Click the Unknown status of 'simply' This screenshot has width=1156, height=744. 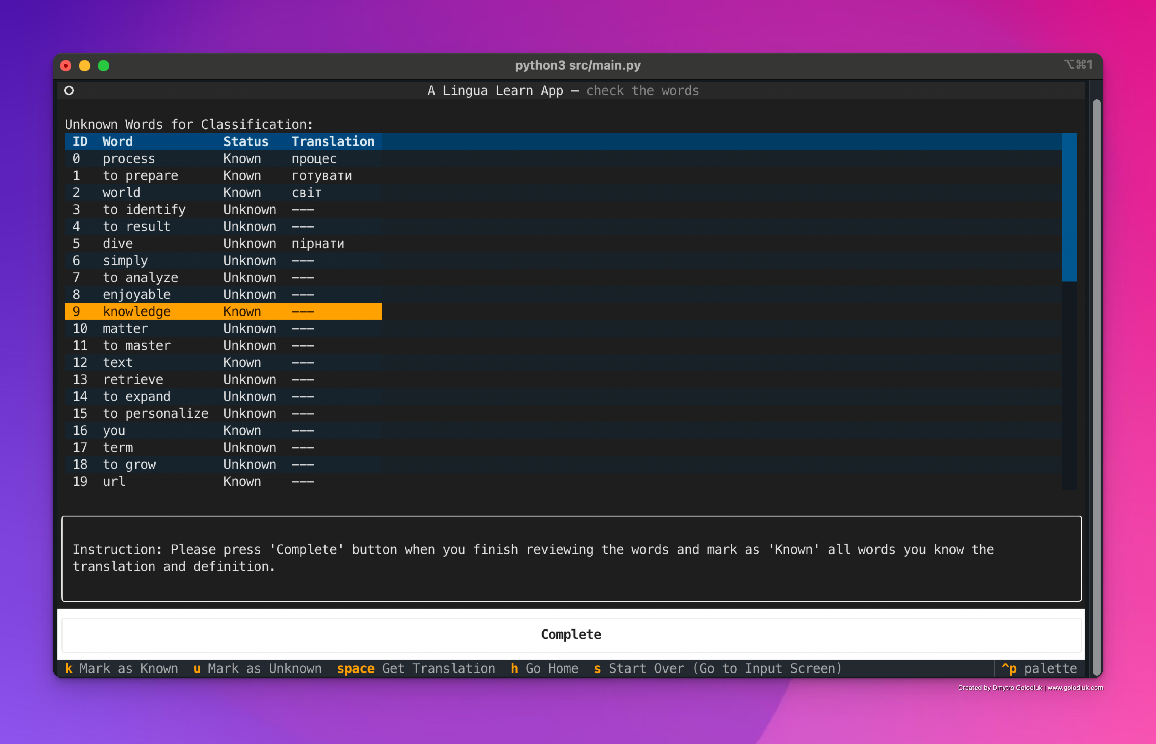(x=250, y=260)
